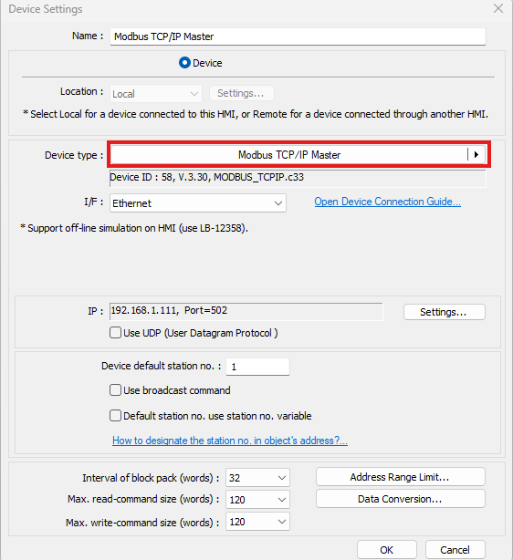This screenshot has height=560, width=513.
Task: Click the Device type arrow icon
Action: pos(476,155)
